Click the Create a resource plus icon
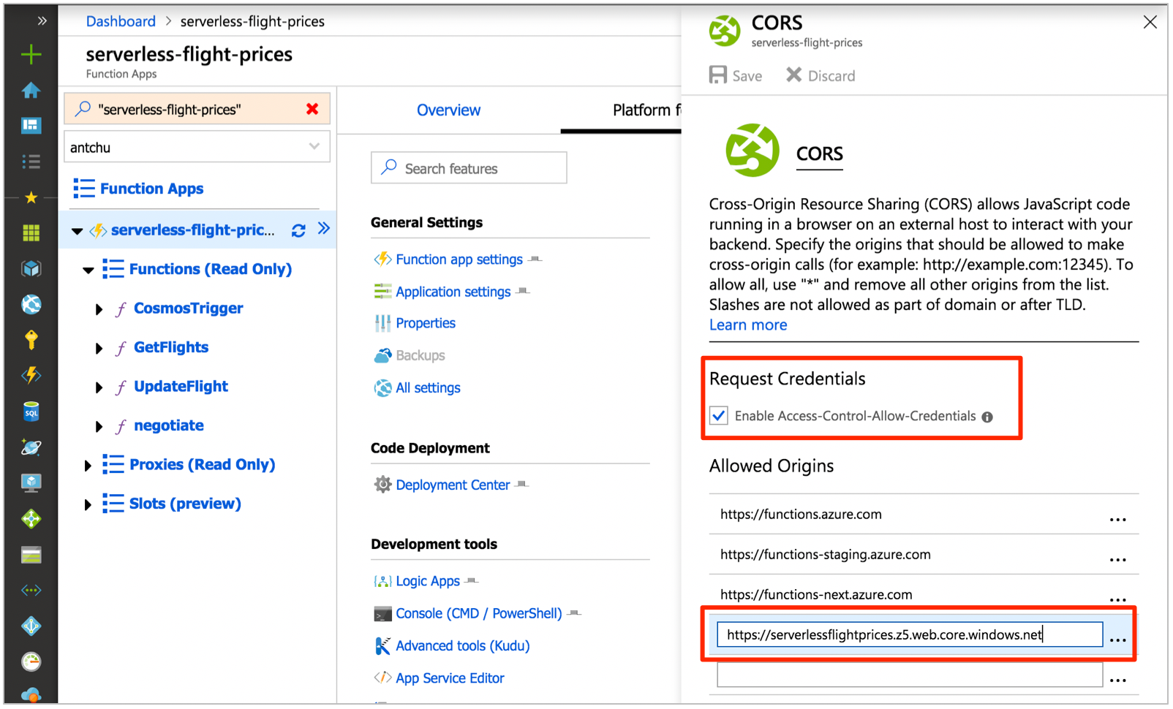This screenshot has height=709, width=1173. click(x=31, y=54)
